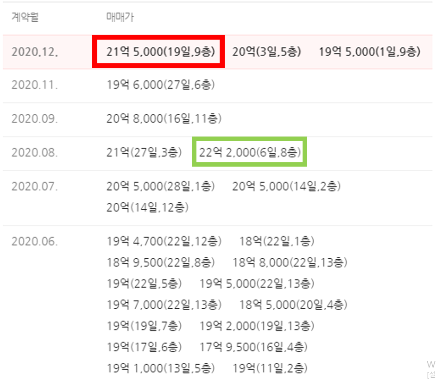This screenshot has height=380, width=436.
Task: Click price 19억(19일,7층)
Action: [x=144, y=326]
